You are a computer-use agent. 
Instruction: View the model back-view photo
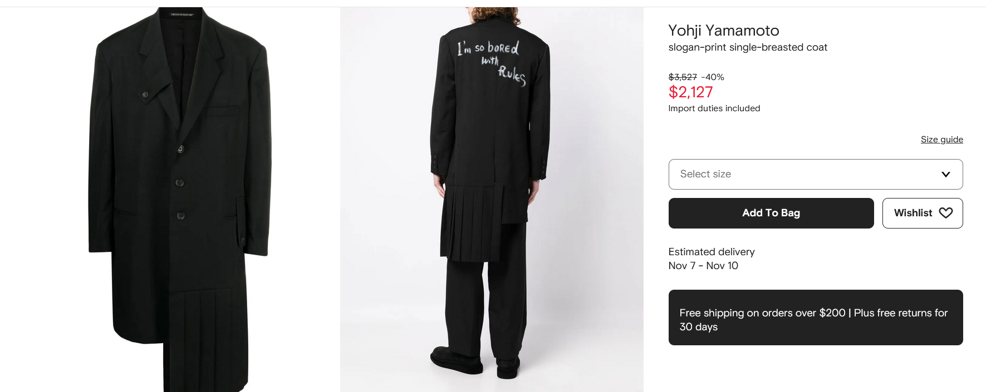click(492, 200)
